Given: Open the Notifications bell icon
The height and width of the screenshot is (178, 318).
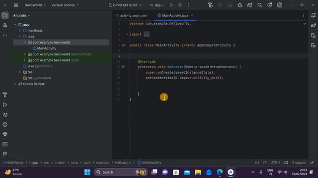Looking at the screenshot, I should point(313,15).
